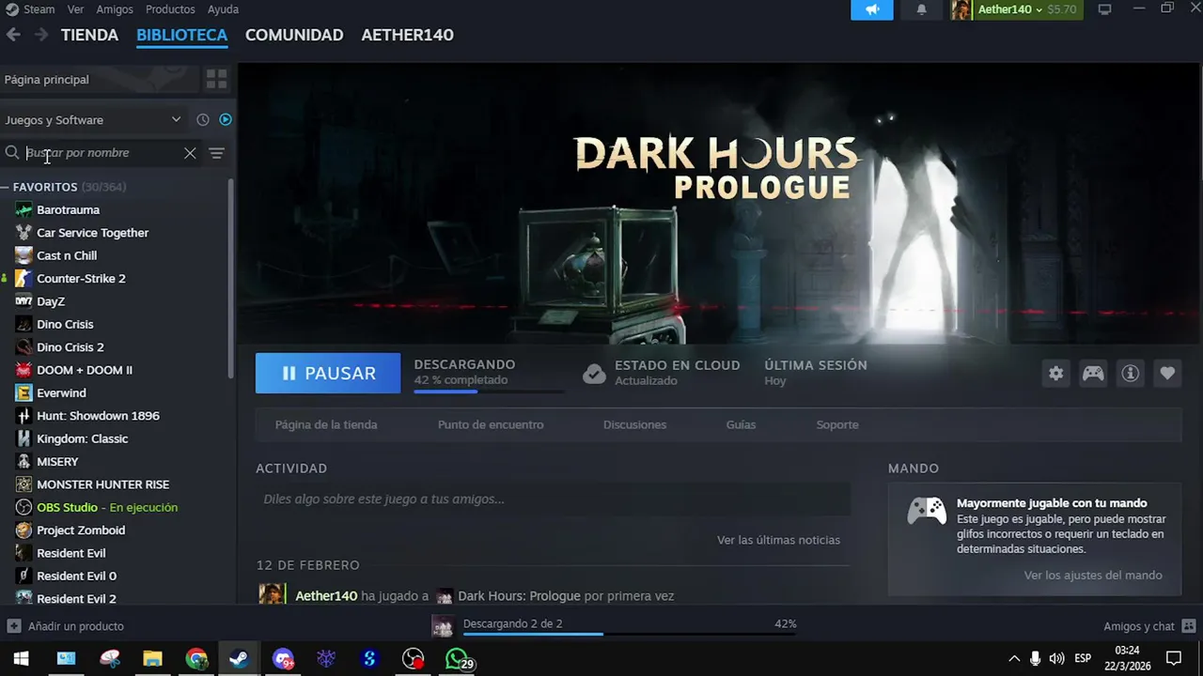Go to the COMUNIDAD tab

(294, 35)
